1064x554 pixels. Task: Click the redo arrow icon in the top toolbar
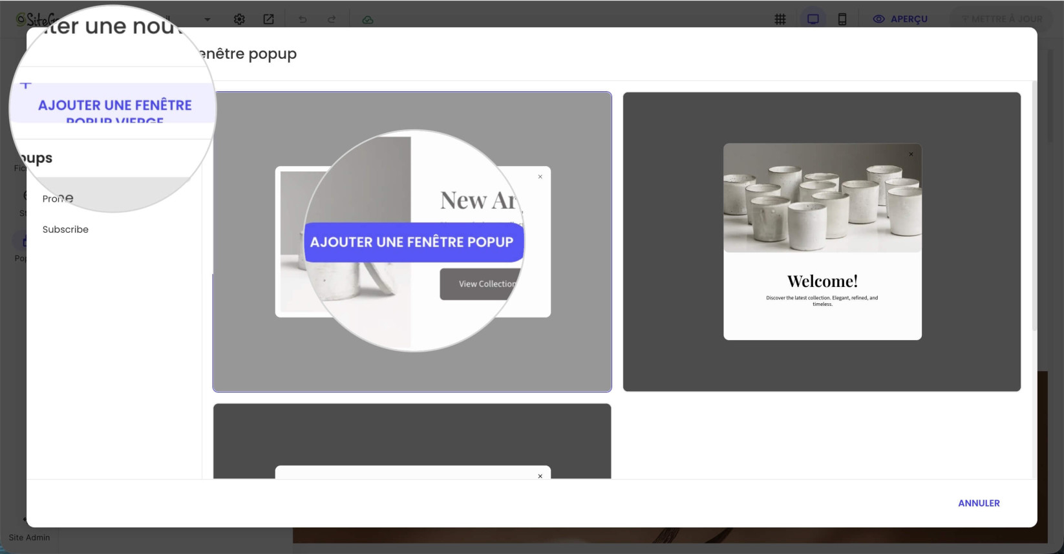(332, 19)
